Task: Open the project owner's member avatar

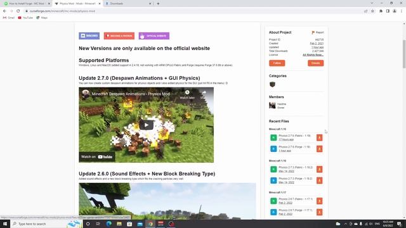Action: [272, 105]
